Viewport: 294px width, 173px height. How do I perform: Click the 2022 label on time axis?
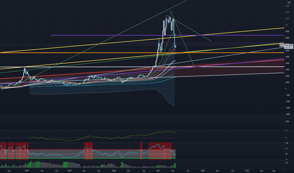click(203, 171)
